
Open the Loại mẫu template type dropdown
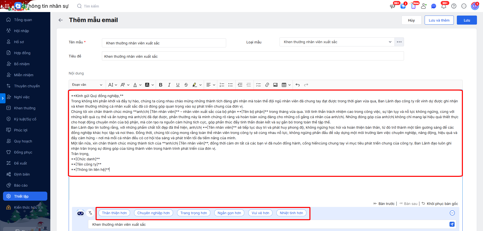(x=337, y=42)
